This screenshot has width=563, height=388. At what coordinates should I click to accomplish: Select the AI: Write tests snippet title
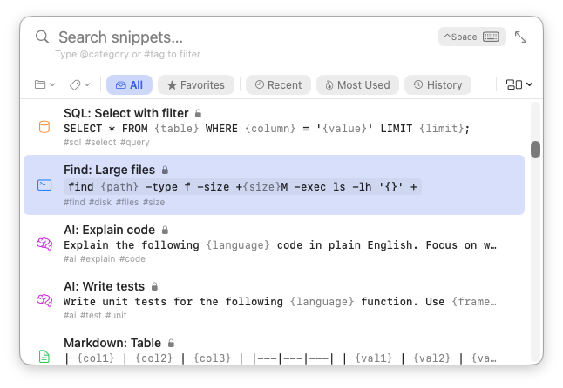pos(105,285)
